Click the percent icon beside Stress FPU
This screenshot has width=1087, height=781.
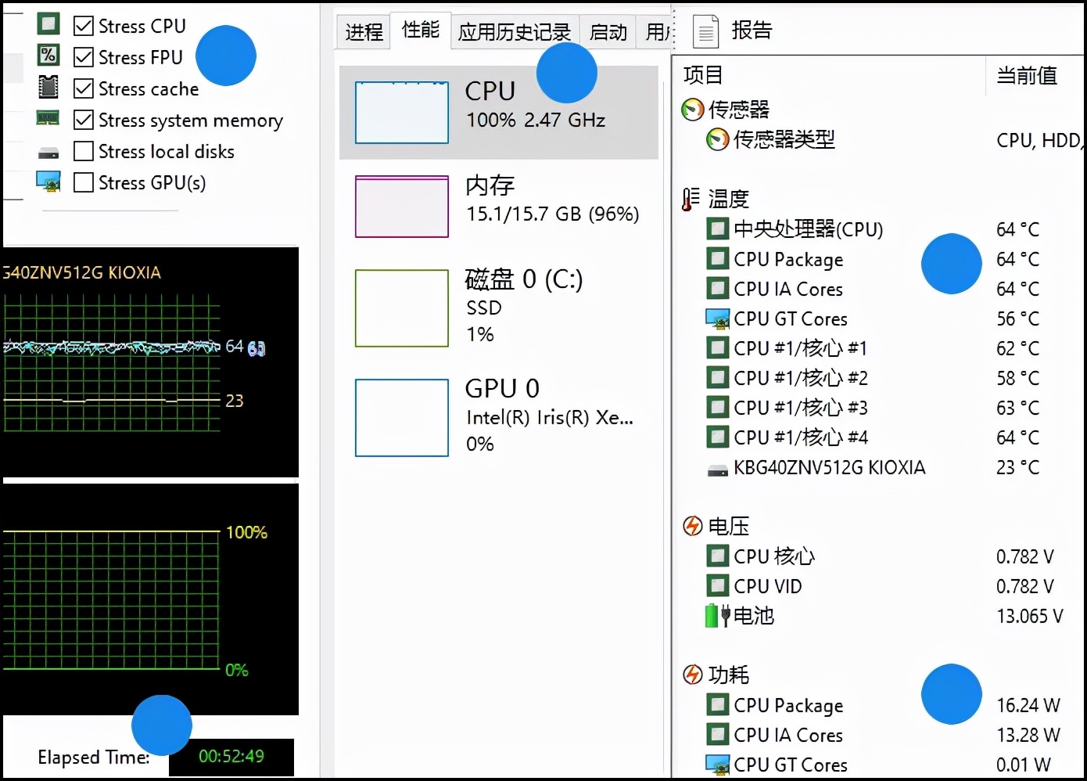48,56
